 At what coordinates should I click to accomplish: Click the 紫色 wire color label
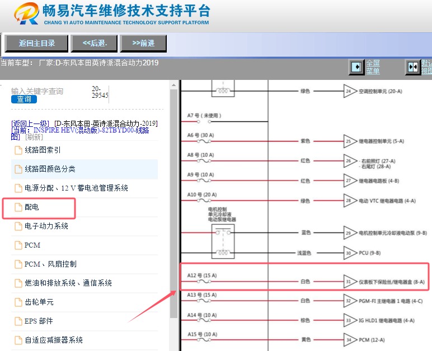tap(306, 141)
